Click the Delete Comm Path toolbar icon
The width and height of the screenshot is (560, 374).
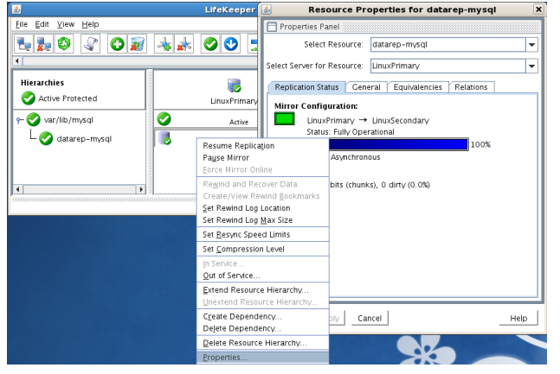(x=184, y=44)
